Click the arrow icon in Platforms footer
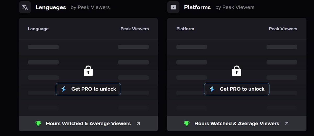This screenshot has width=314, height=136. (x=287, y=124)
